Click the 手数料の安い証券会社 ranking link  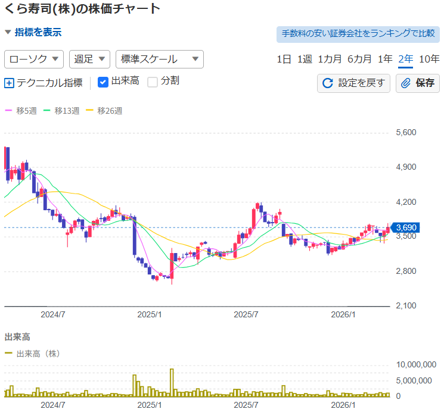pyautogui.click(x=358, y=33)
